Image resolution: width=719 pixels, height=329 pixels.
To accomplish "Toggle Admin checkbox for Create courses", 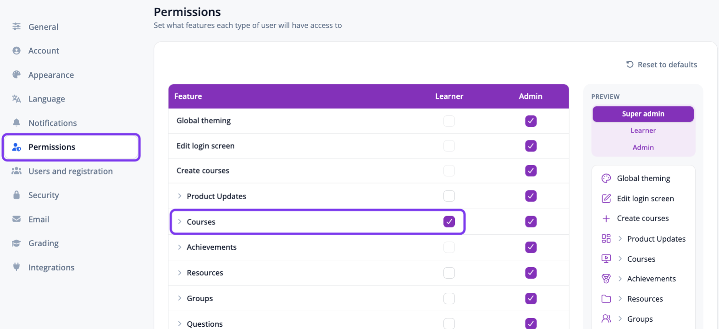I will [531, 171].
